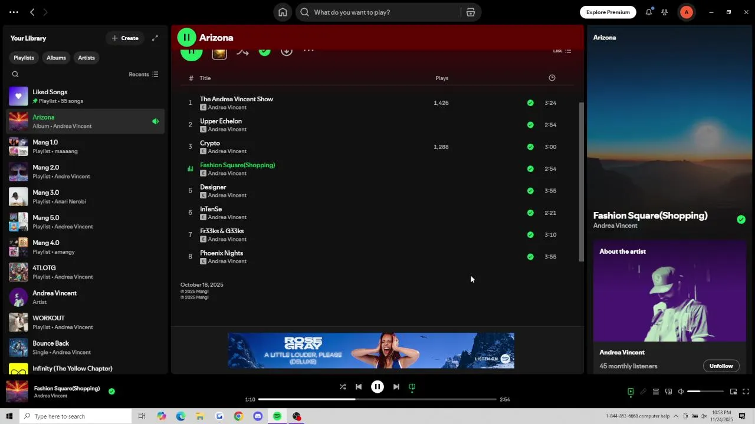Open more options for Arizona album
The width and height of the screenshot is (755, 424).
(x=308, y=51)
